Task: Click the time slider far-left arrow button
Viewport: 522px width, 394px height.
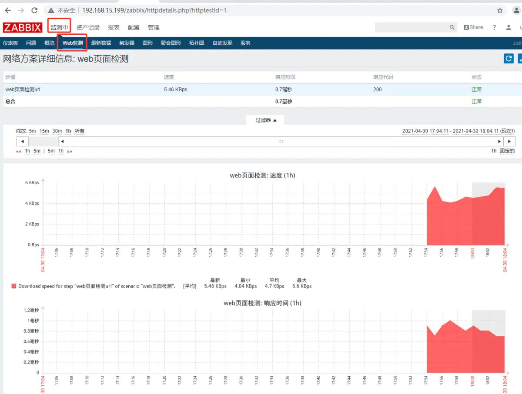Action: pos(22,142)
